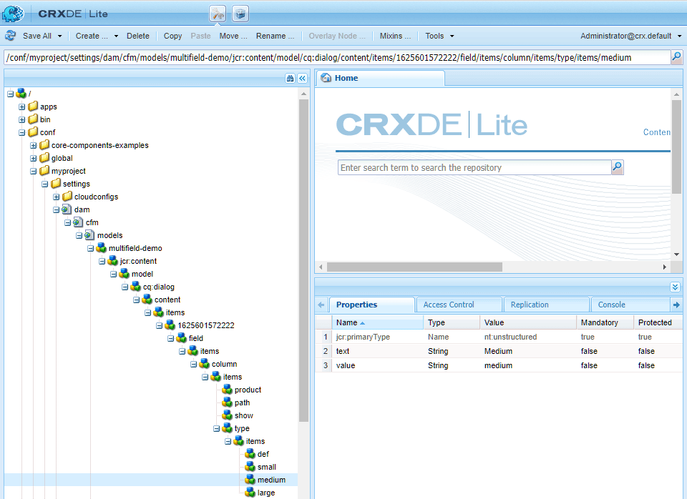This screenshot has width=687, height=499.
Task: Click the repository path address field
Action: pyautogui.click(x=337, y=57)
